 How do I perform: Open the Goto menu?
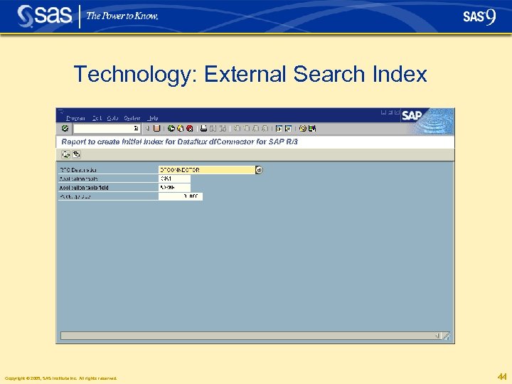click(112, 118)
